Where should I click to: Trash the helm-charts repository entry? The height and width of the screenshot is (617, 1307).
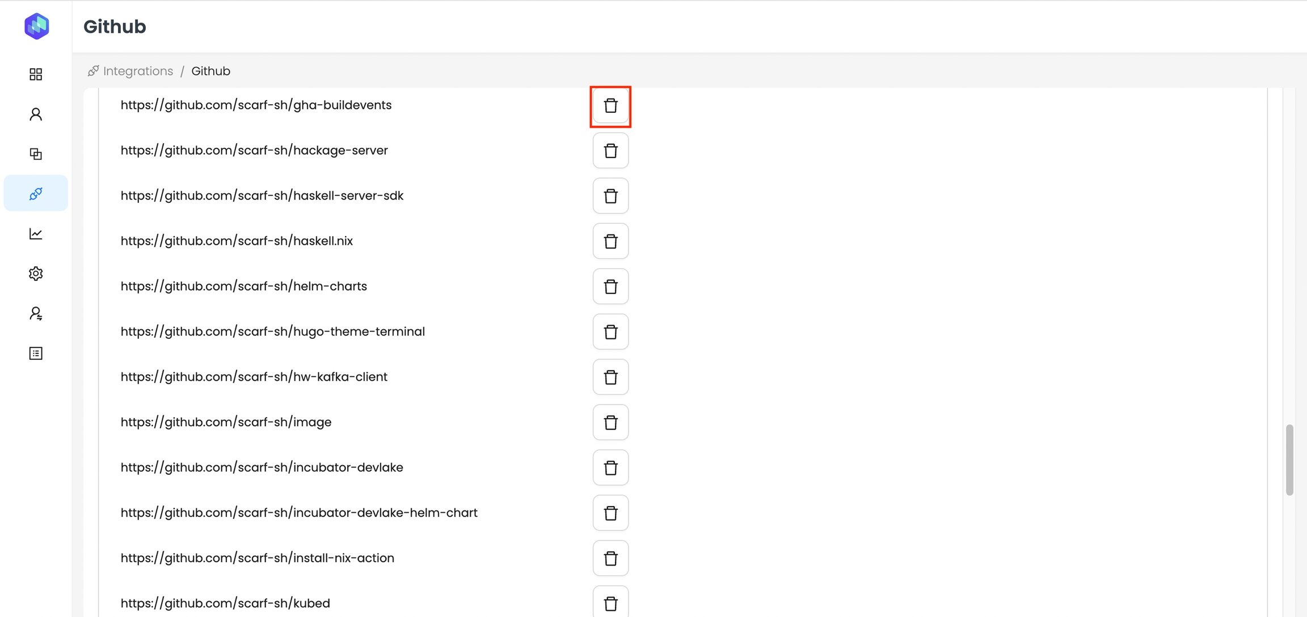[610, 287]
